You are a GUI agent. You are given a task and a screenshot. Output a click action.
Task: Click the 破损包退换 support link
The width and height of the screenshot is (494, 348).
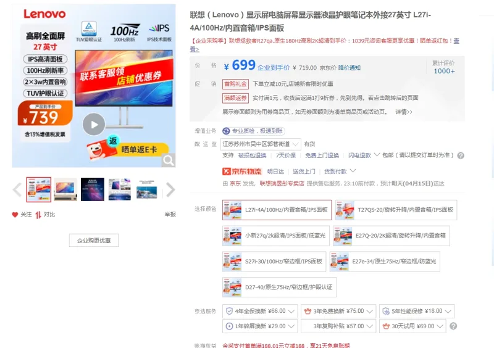coord(252,155)
